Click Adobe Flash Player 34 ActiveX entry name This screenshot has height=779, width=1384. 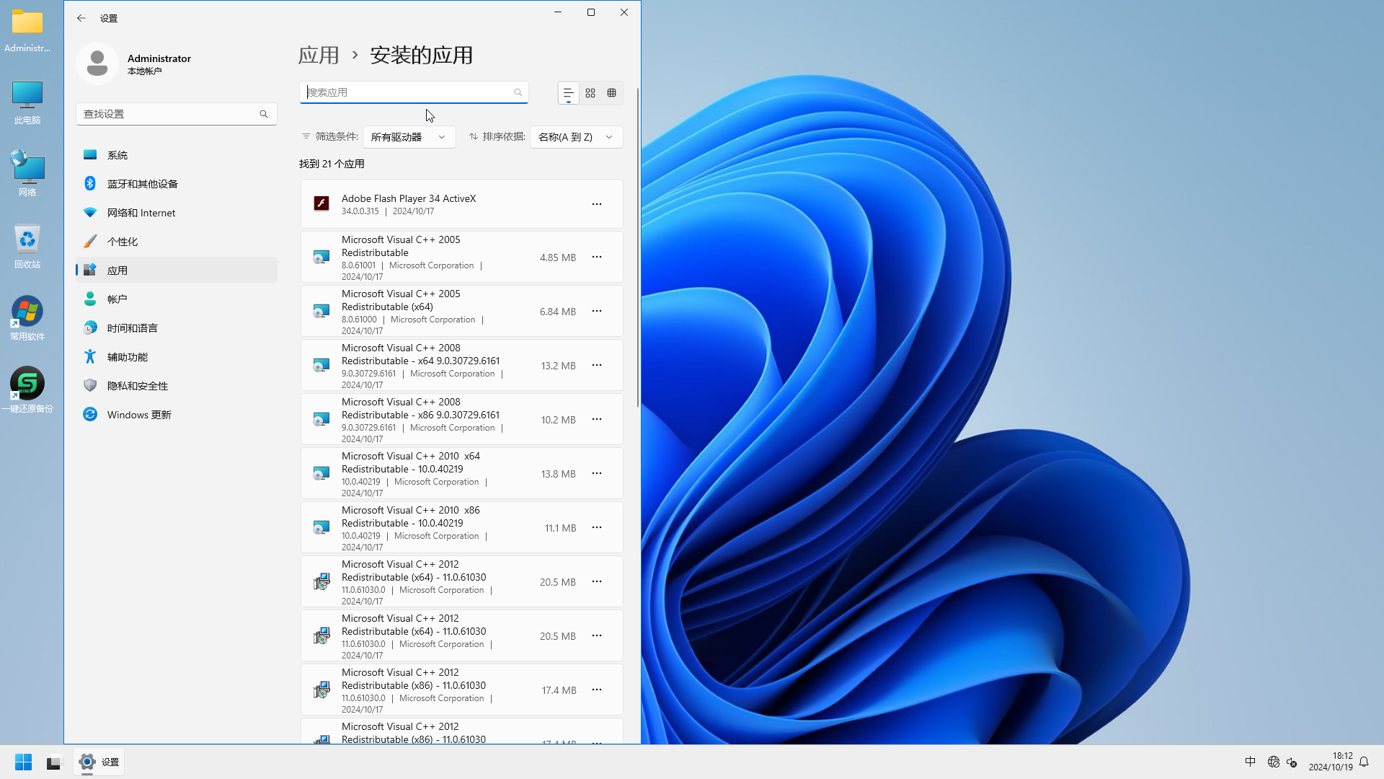pos(409,198)
